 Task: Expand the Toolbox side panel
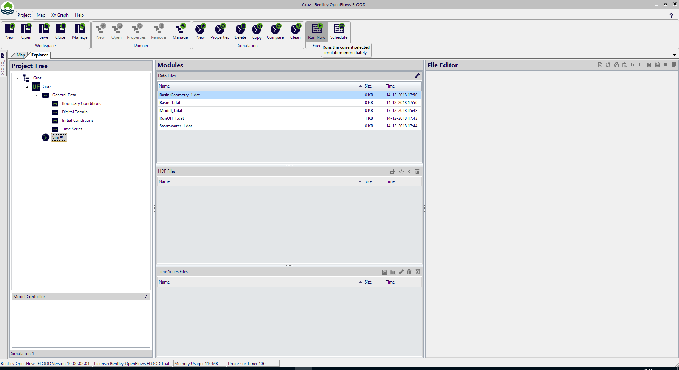[3, 64]
